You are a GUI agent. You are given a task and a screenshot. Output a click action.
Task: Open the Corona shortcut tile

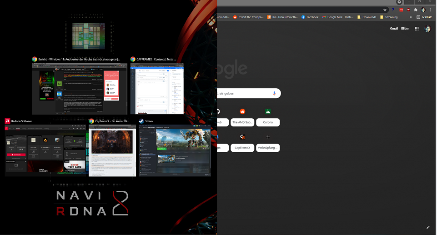[x=268, y=117]
